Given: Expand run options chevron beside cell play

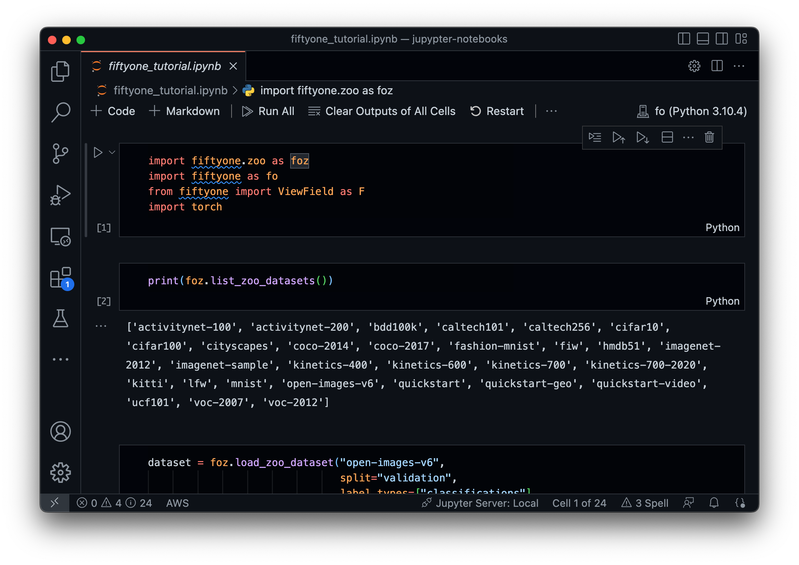Looking at the screenshot, I should coord(112,152).
